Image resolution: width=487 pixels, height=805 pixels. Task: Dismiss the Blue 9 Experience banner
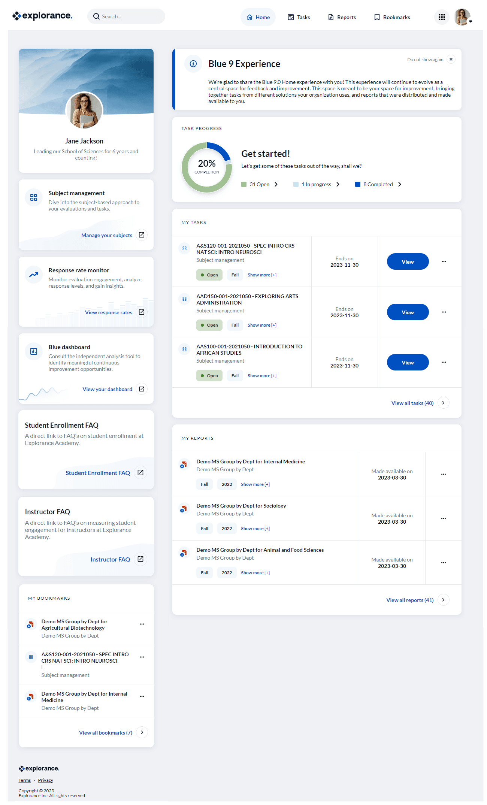click(451, 59)
